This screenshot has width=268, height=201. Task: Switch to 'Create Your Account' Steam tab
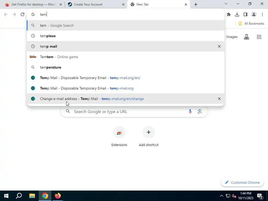[x=96, y=4]
